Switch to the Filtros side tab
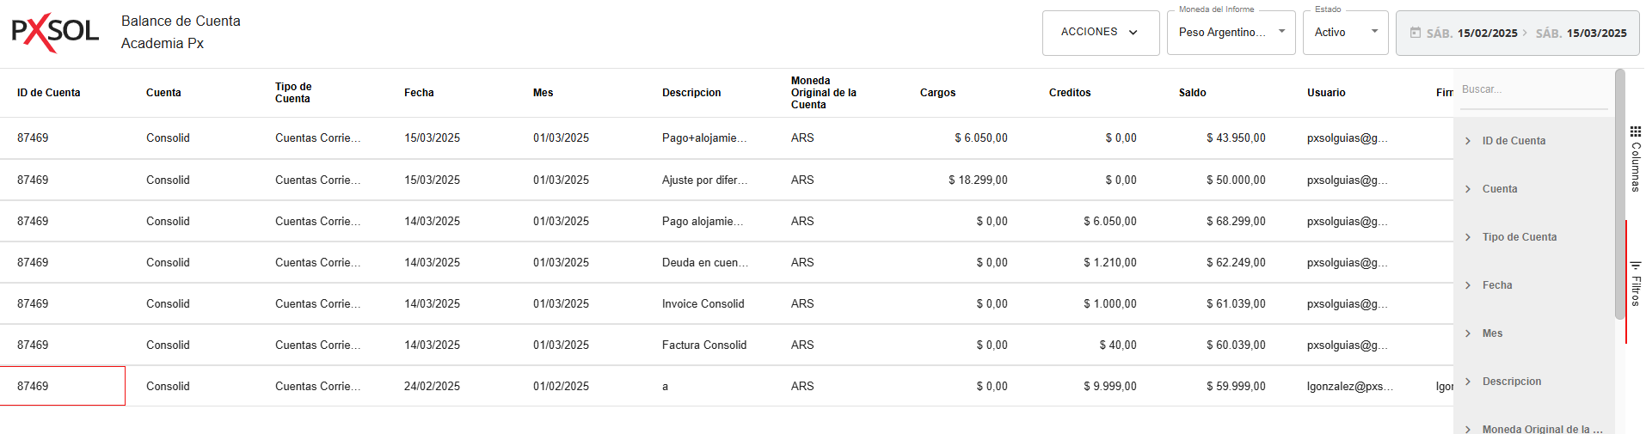Image resolution: width=1646 pixels, height=434 pixels. point(1635,284)
